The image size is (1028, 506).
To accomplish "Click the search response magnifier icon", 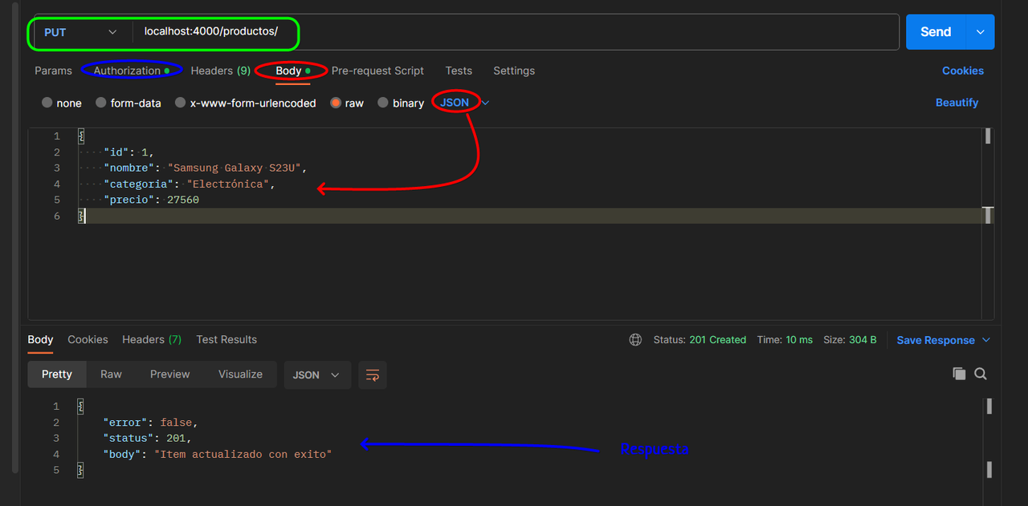I will (x=981, y=374).
